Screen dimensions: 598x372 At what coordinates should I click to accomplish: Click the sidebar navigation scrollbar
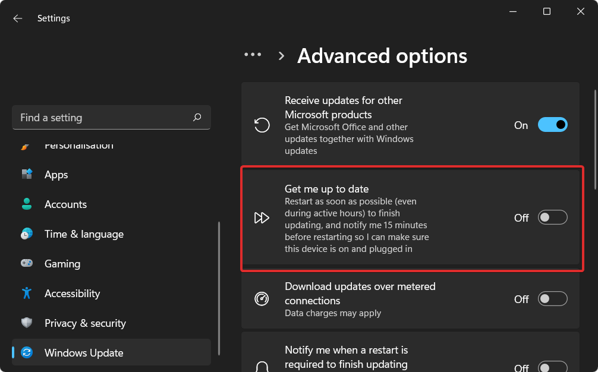click(x=219, y=288)
